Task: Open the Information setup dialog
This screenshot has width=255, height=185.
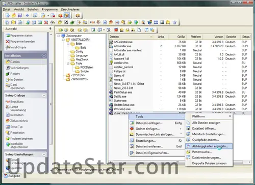Action: [15, 115]
